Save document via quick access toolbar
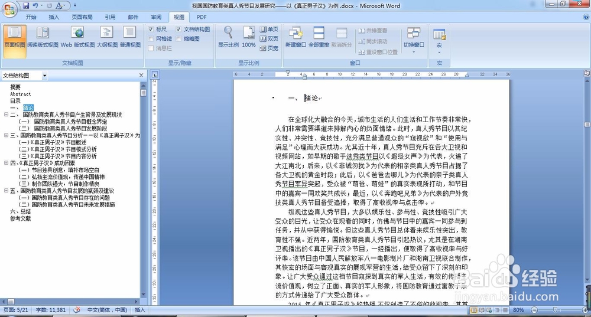Screen dimensions: 591x317 [x=26, y=6]
